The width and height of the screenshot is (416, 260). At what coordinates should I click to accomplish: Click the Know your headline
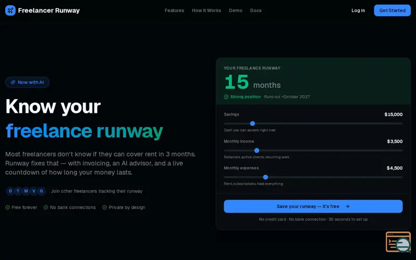pyautogui.click(x=53, y=107)
